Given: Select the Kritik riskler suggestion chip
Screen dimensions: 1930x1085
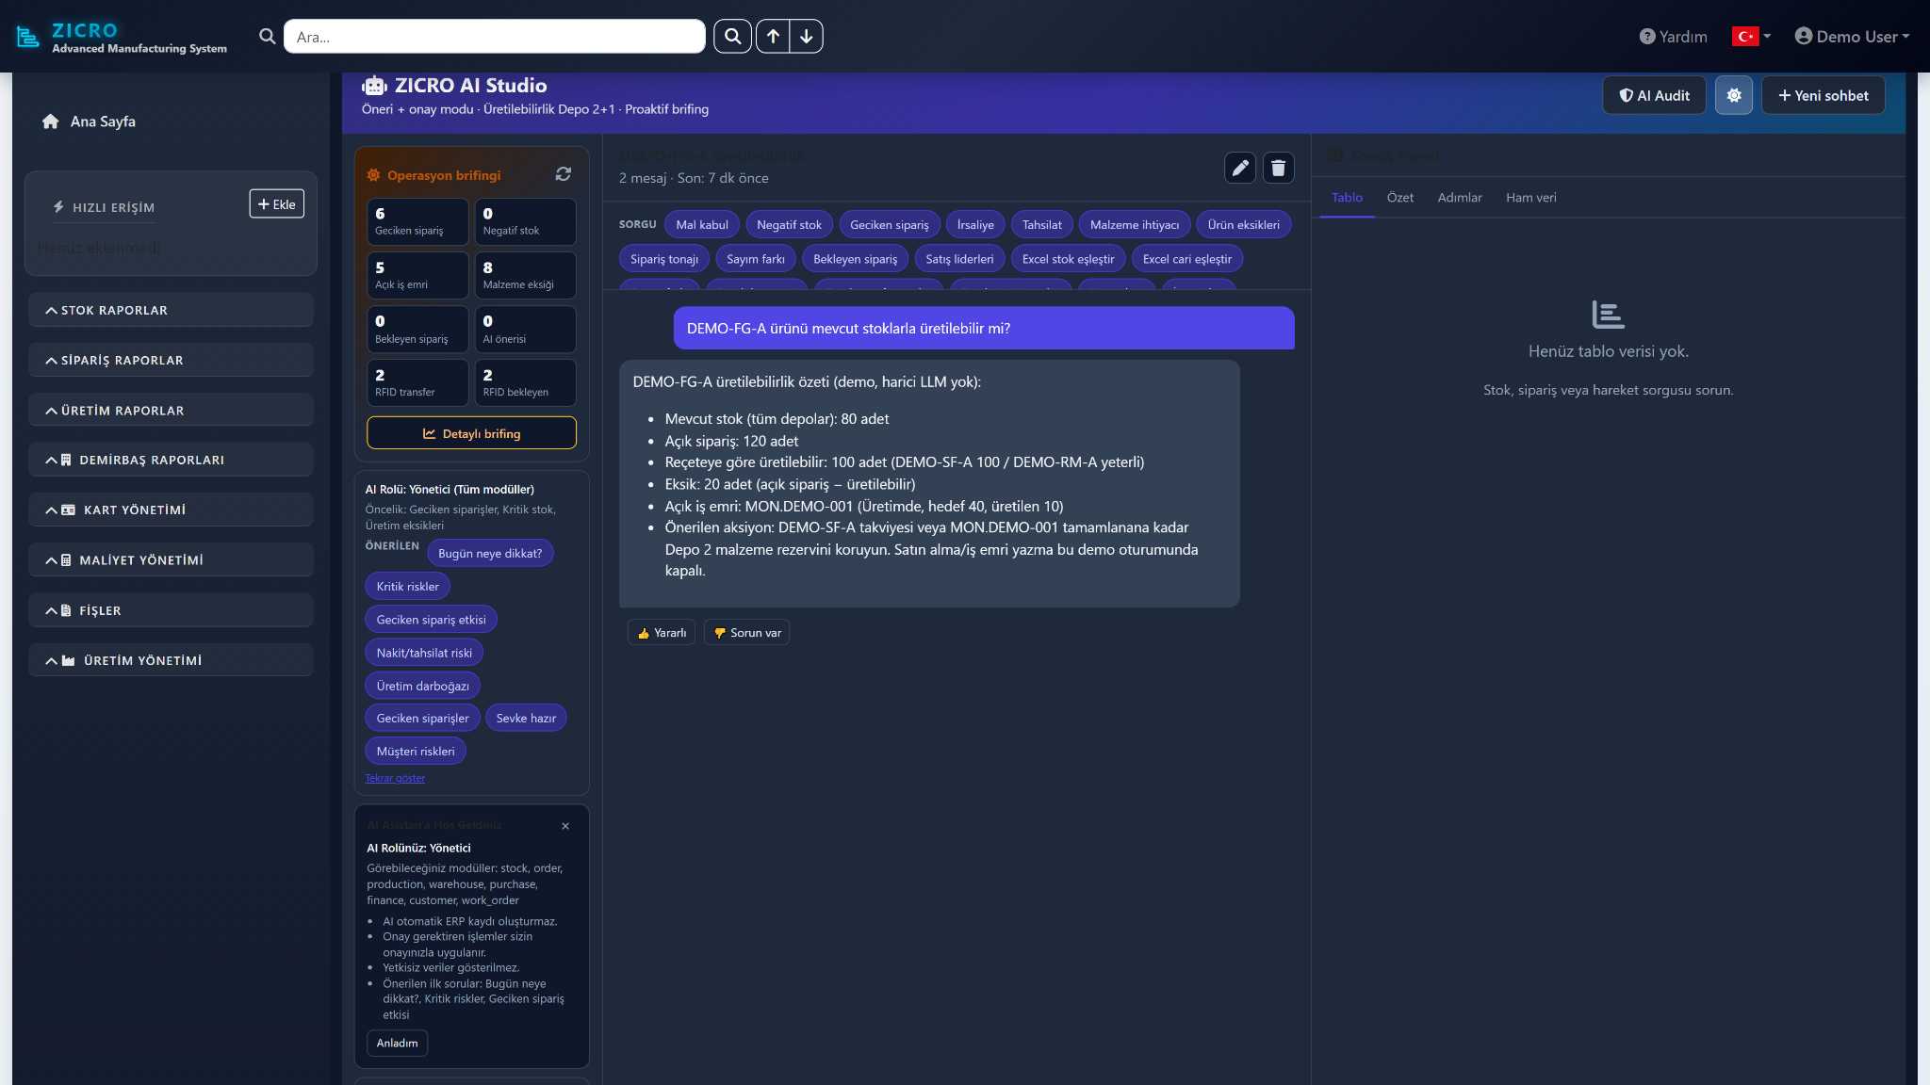Looking at the screenshot, I should (407, 587).
